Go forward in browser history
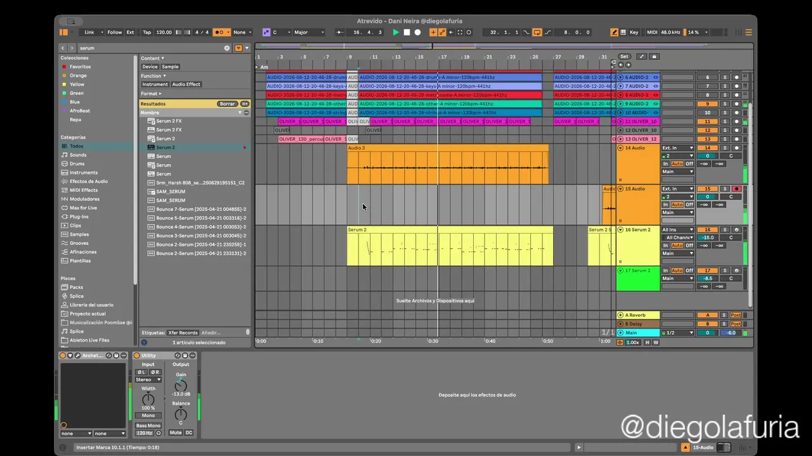 pos(72,48)
